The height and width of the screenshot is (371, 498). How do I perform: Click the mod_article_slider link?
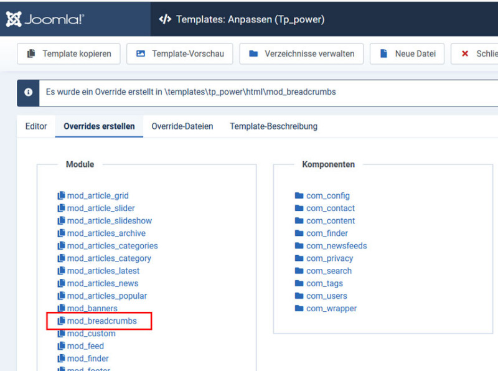click(x=101, y=208)
